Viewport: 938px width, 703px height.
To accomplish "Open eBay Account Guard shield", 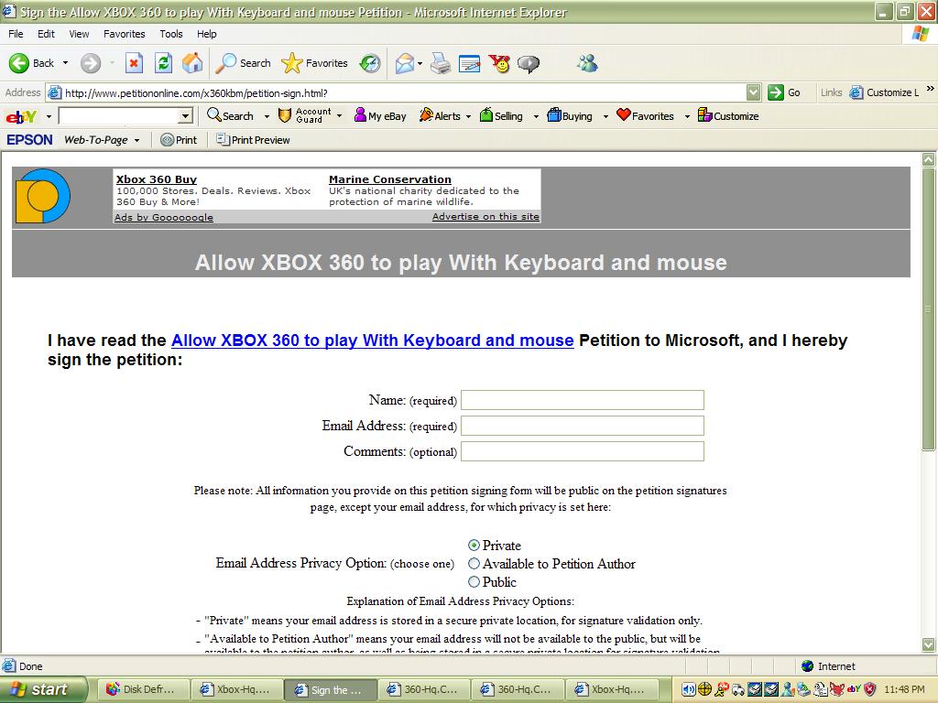I will pyautogui.click(x=304, y=115).
